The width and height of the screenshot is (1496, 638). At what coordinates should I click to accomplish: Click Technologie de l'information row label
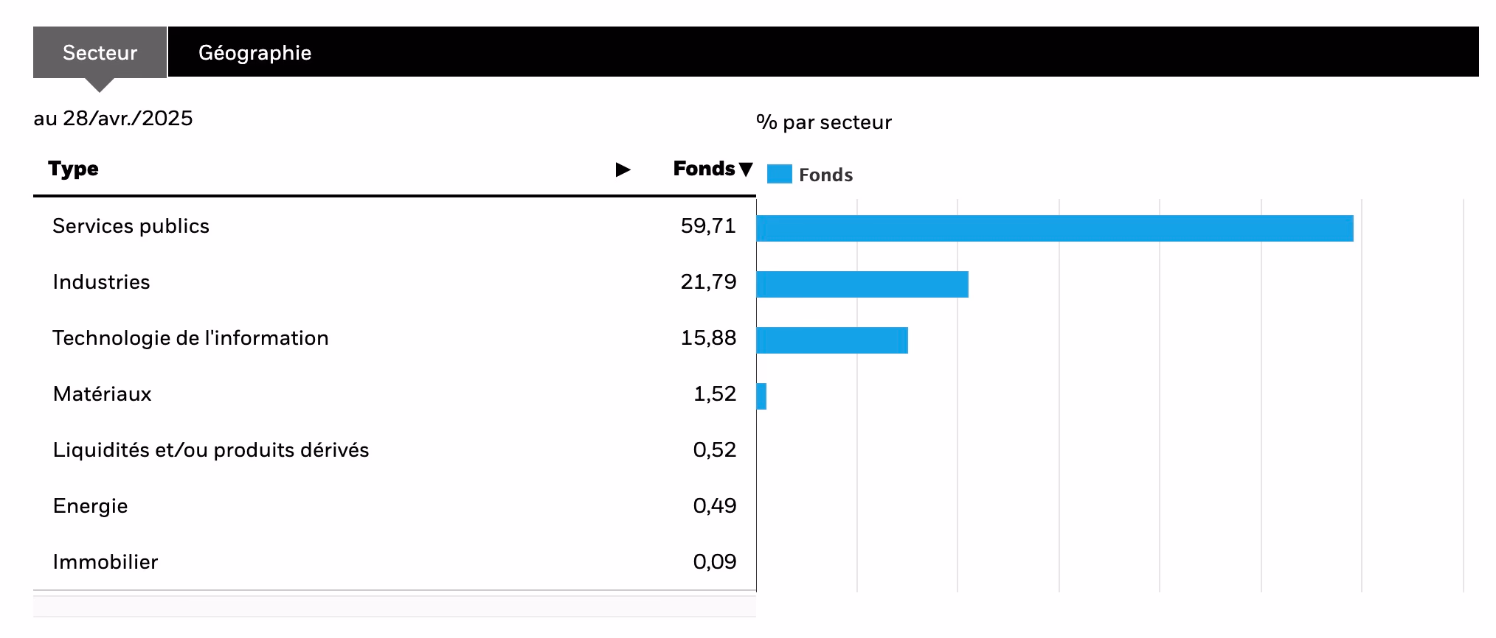190,338
